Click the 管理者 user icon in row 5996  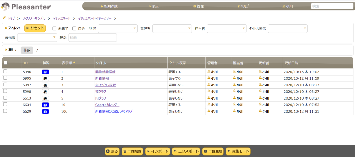209,71
